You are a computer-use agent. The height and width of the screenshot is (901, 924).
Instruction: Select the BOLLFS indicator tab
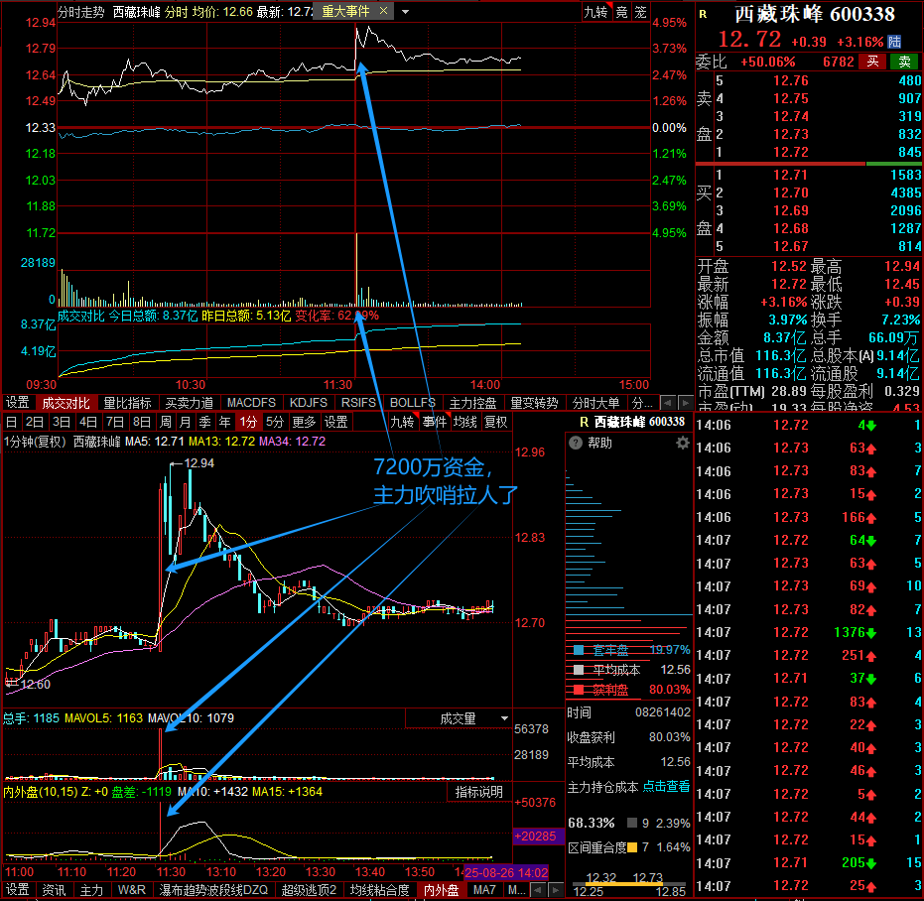click(413, 403)
